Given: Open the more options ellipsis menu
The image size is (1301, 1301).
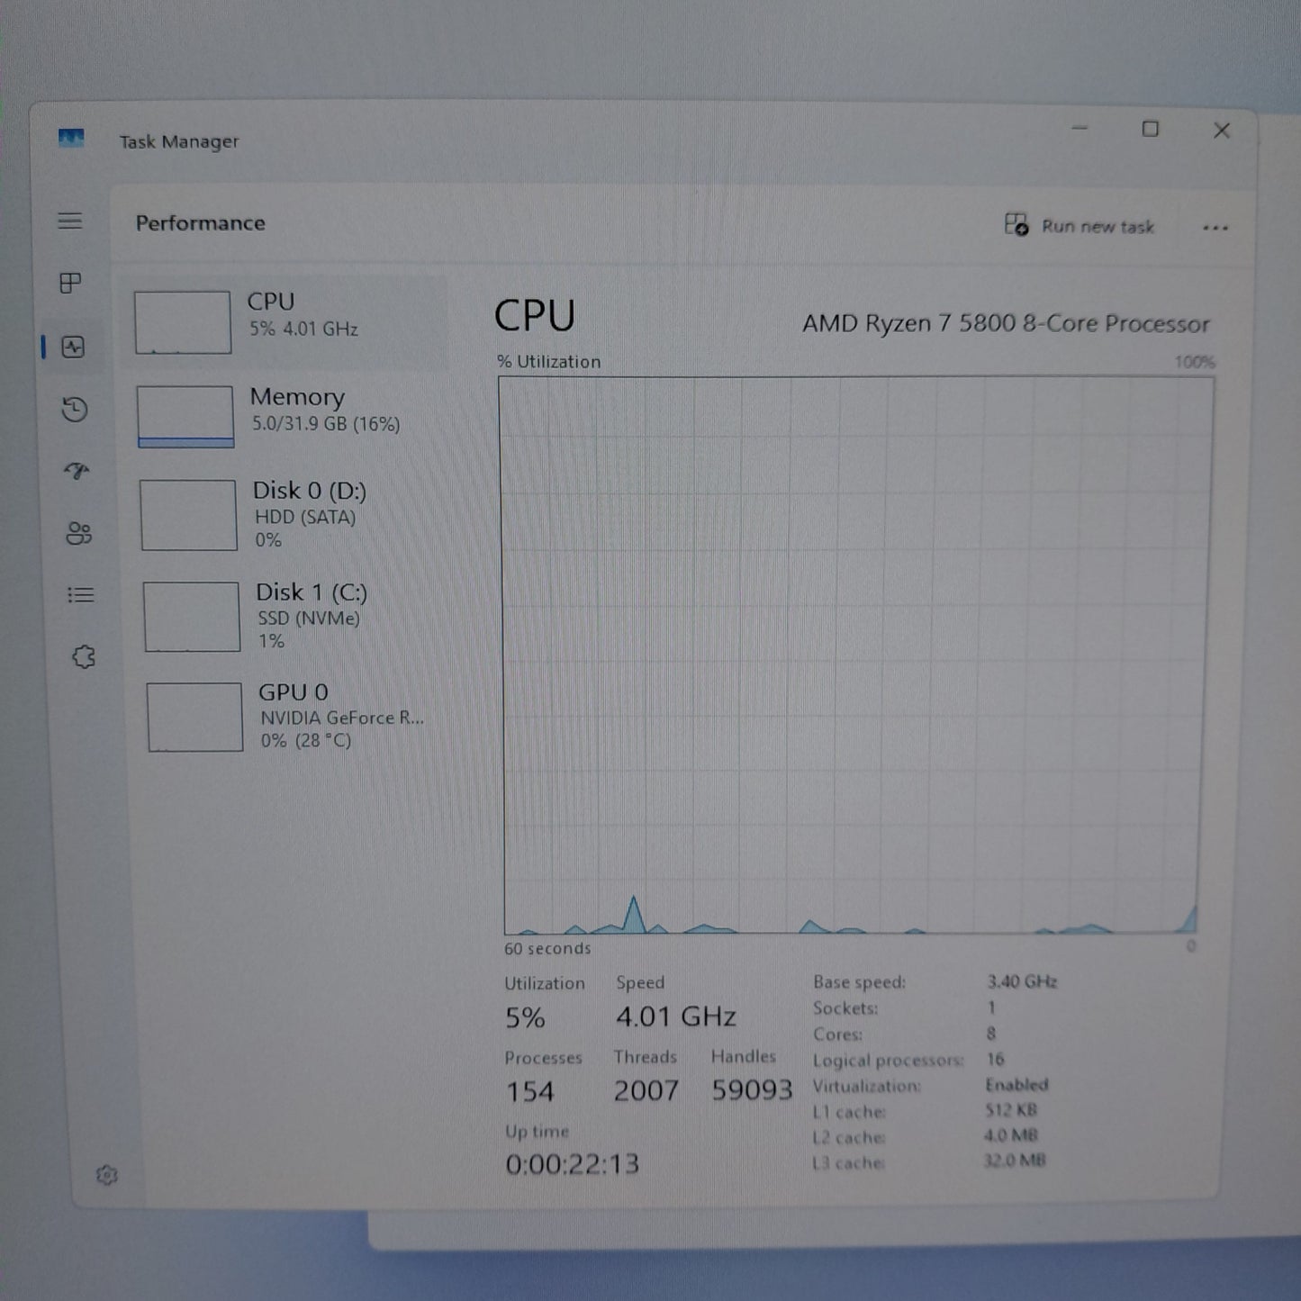Looking at the screenshot, I should tap(1215, 228).
